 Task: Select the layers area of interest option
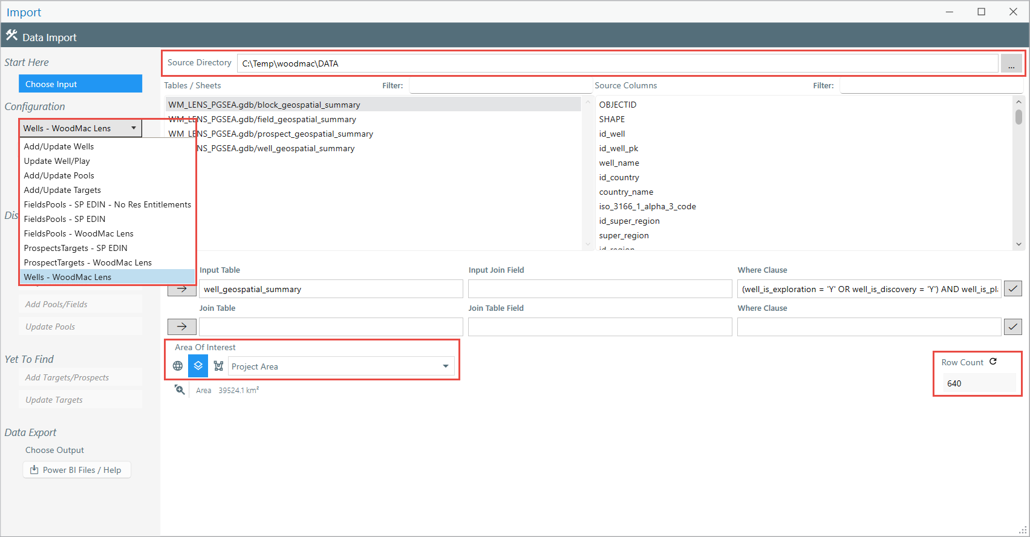pyautogui.click(x=198, y=366)
